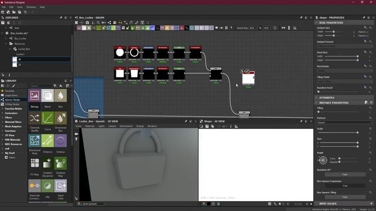Select the Gradient Map node icon
This screenshot has height=211, width=376.
pyautogui.click(x=61, y=163)
